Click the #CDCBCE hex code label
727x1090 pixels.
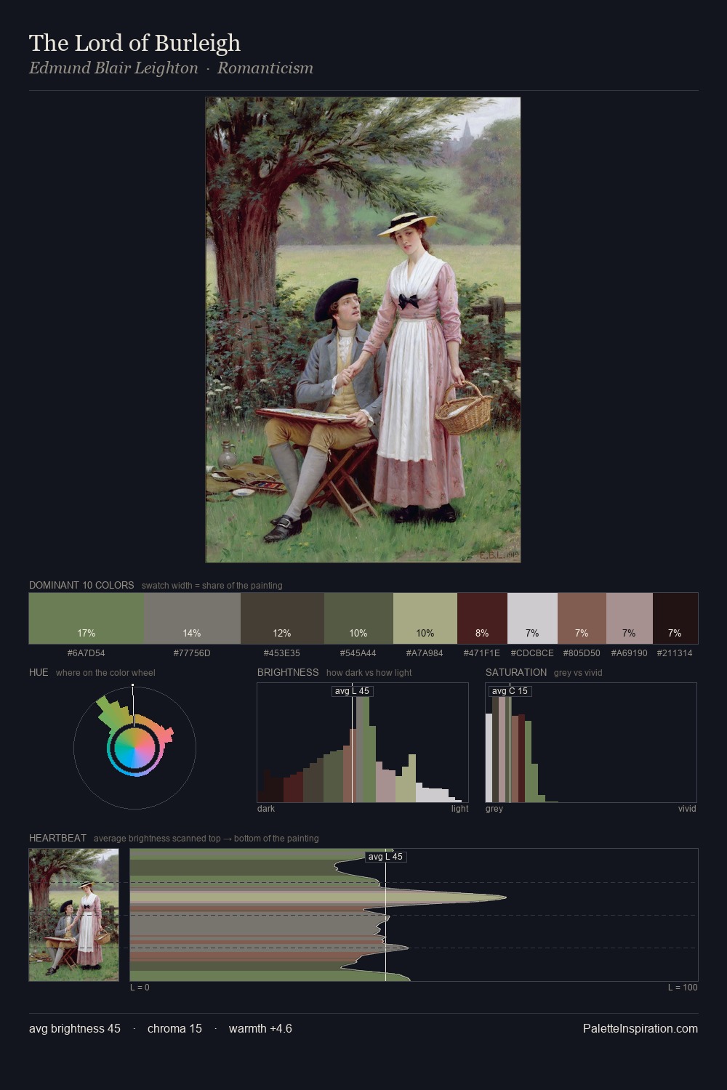pos(532,653)
